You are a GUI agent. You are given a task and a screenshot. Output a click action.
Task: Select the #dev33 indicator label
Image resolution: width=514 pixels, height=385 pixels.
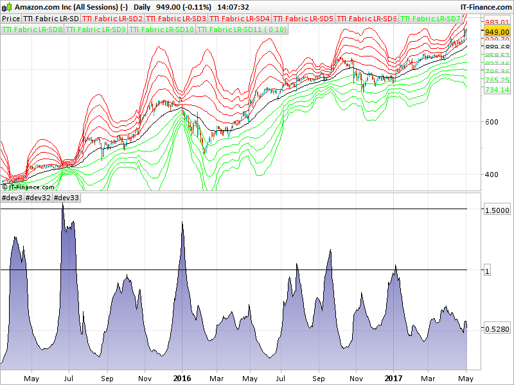click(66, 198)
